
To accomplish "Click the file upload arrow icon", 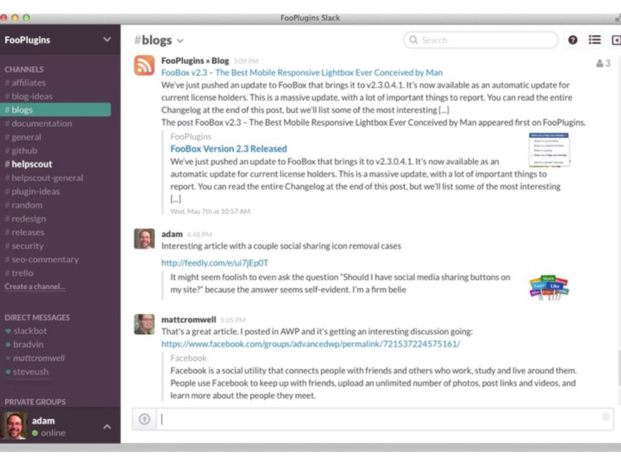I will tap(144, 419).
